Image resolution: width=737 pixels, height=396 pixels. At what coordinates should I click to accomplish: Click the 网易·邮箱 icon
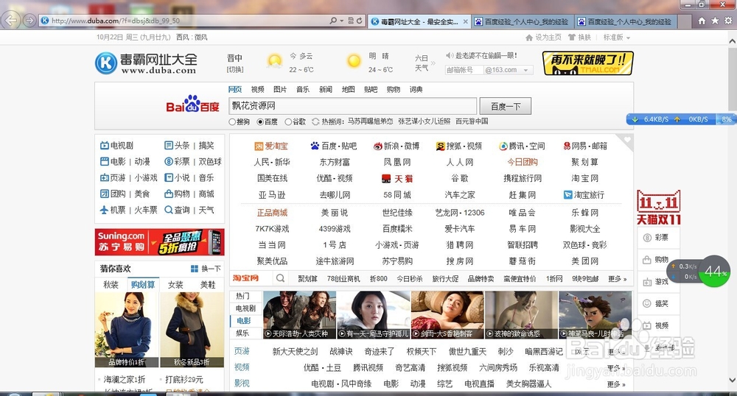pos(567,146)
